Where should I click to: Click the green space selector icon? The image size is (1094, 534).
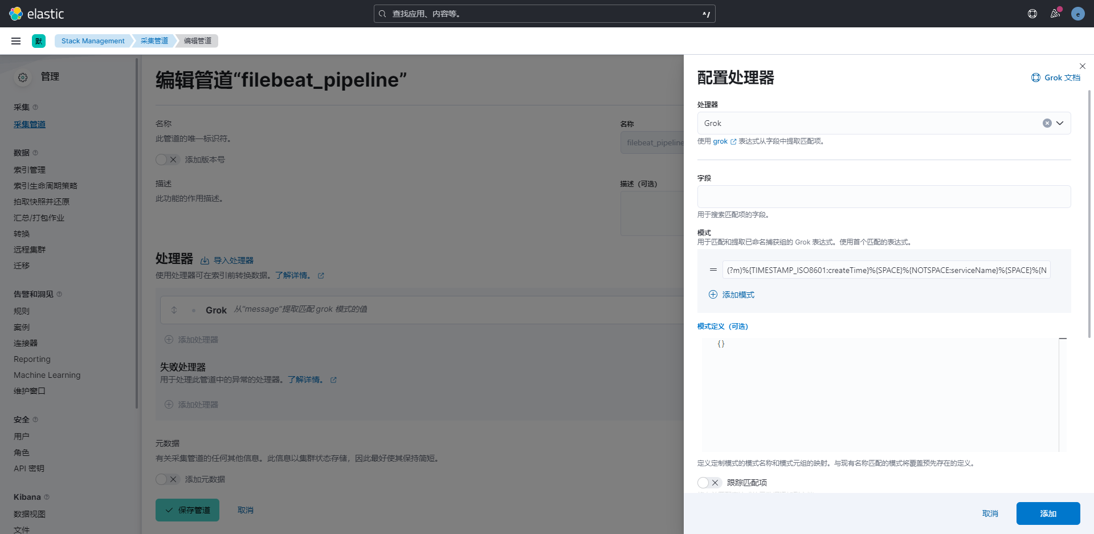click(39, 41)
